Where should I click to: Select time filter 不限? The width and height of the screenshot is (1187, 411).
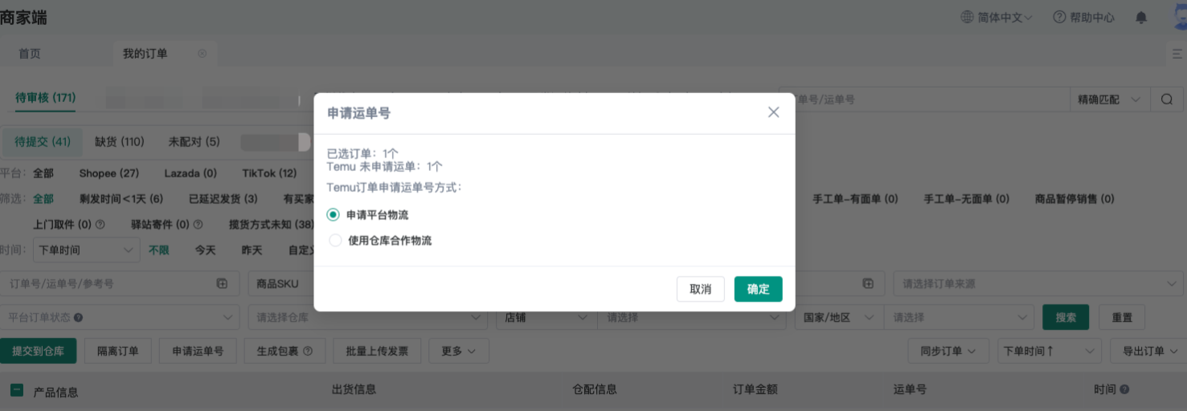click(x=159, y=250)
